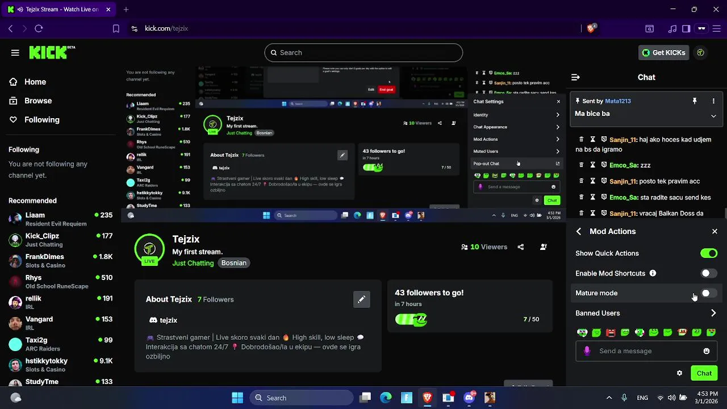Collapse the chat panel
This screenshot has height=409, width=727.
click(575, 77)
